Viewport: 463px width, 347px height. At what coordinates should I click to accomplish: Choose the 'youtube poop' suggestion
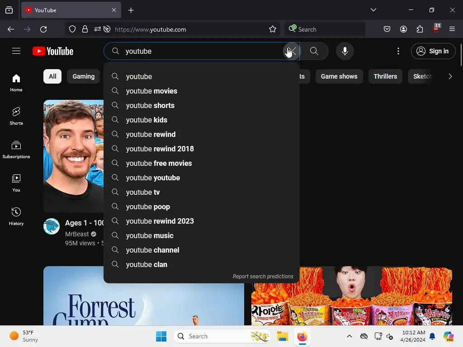pyautogui.click(x=201, y=206)
